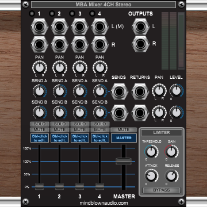
Task: Click the mindblownaudio.com link text
Action: 103,203
